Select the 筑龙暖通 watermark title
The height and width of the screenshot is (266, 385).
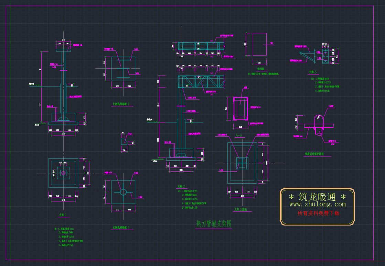(x=317, y=197)
